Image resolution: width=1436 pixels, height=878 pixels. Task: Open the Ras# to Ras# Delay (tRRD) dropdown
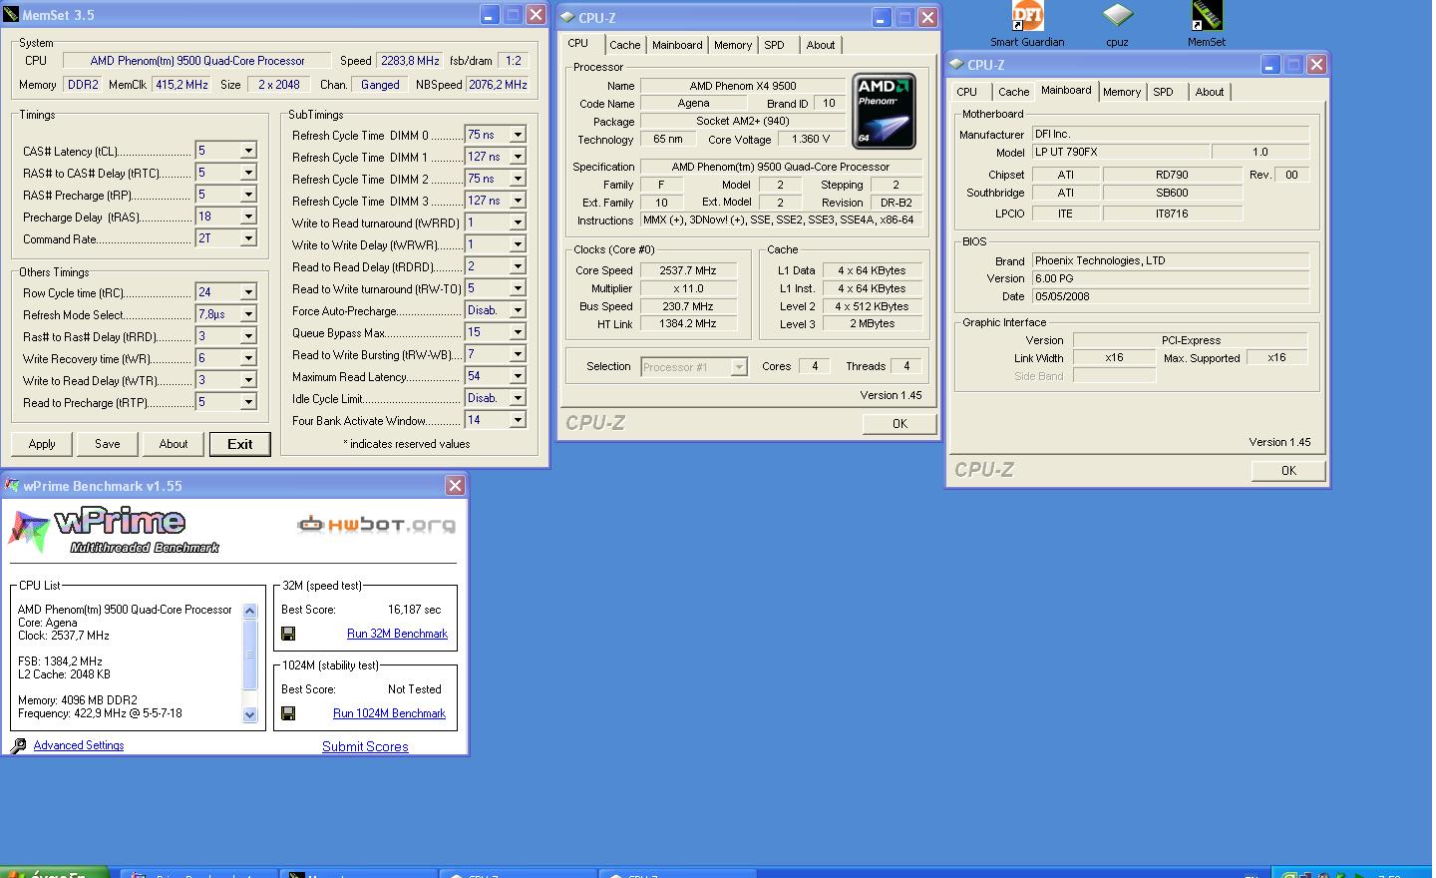coord(248,336)
